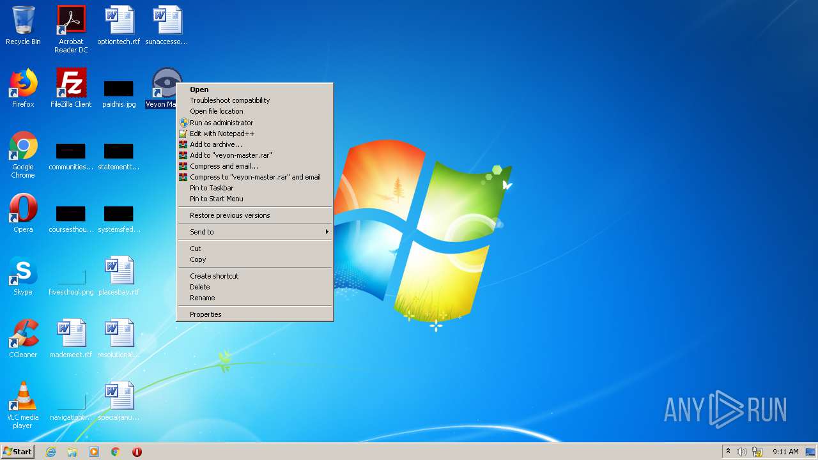Select the systemsfed... file icon
The image size is (818, 460).
coord(119,219)
